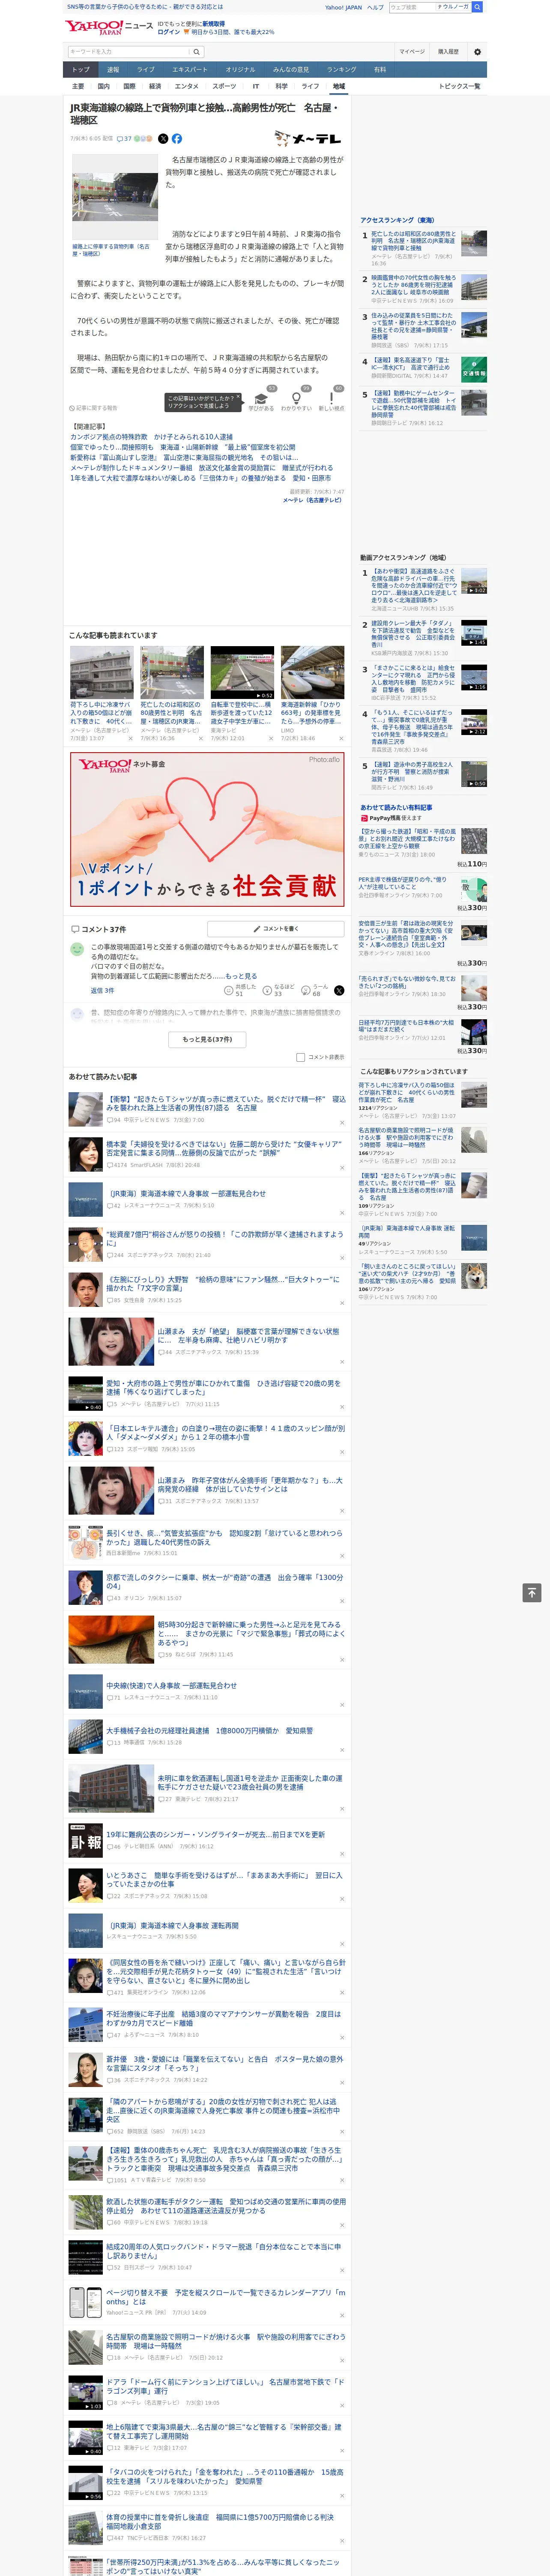Image resolution: width=550 pixels, height=2576 pixels.
Task: Expand replies 返信 3件
Action: (103, 990)
